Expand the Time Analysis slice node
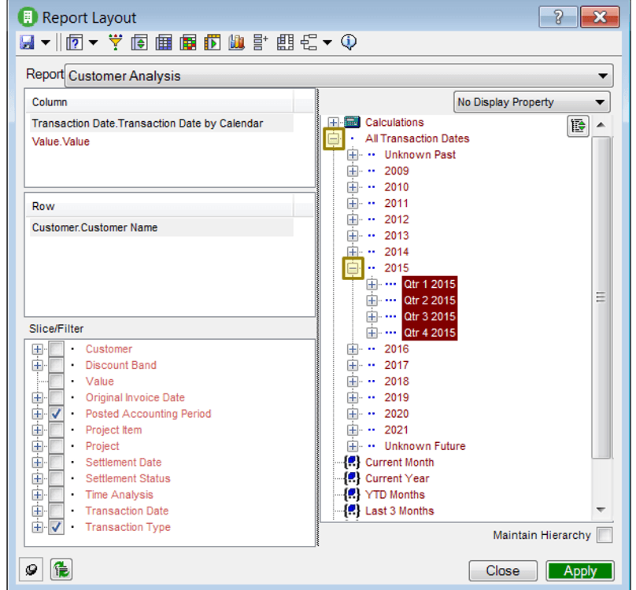Viewport: 636px width, 590px height. coord(37,495)
